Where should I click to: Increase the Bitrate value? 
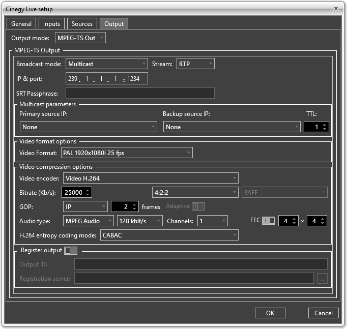click(x=88, y=190)
